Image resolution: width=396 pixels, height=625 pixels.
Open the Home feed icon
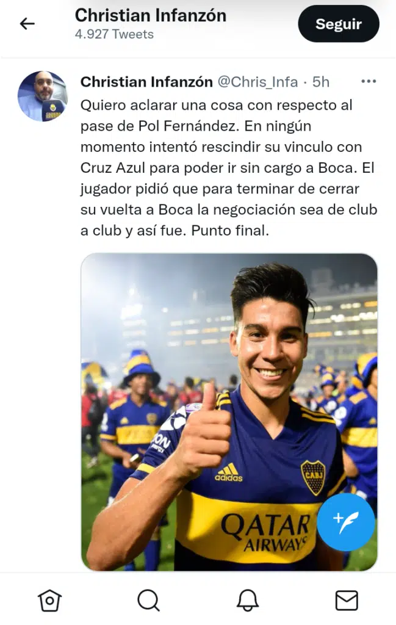click(x=49, y=601)
